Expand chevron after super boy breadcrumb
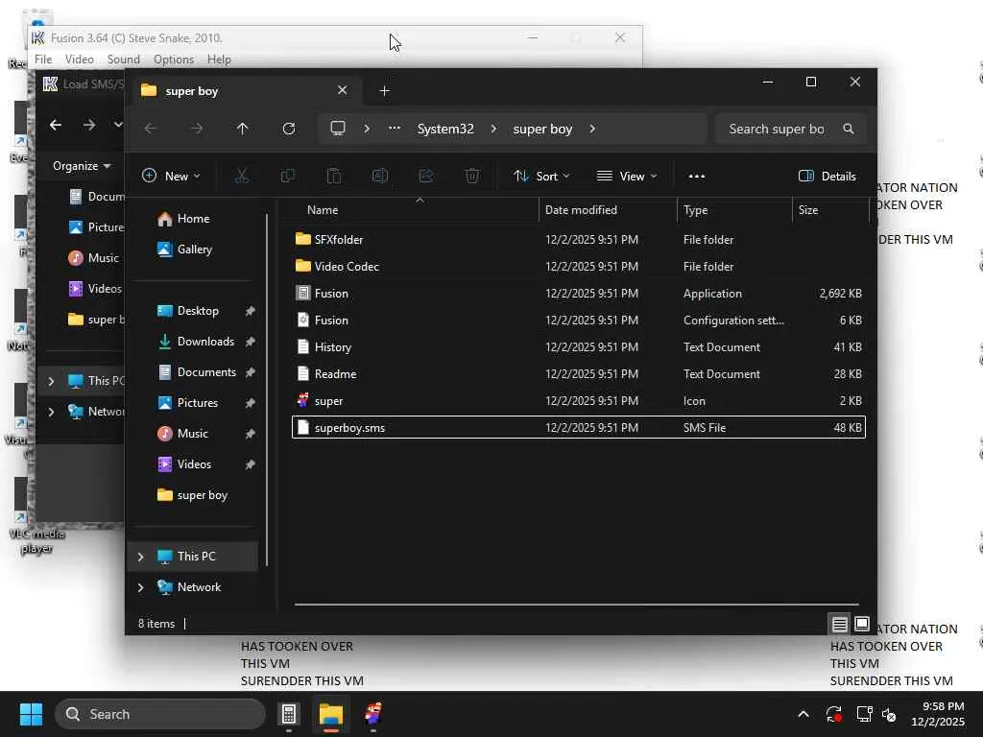The width and height of the screenshot is (983, 737). click(591, 129)
